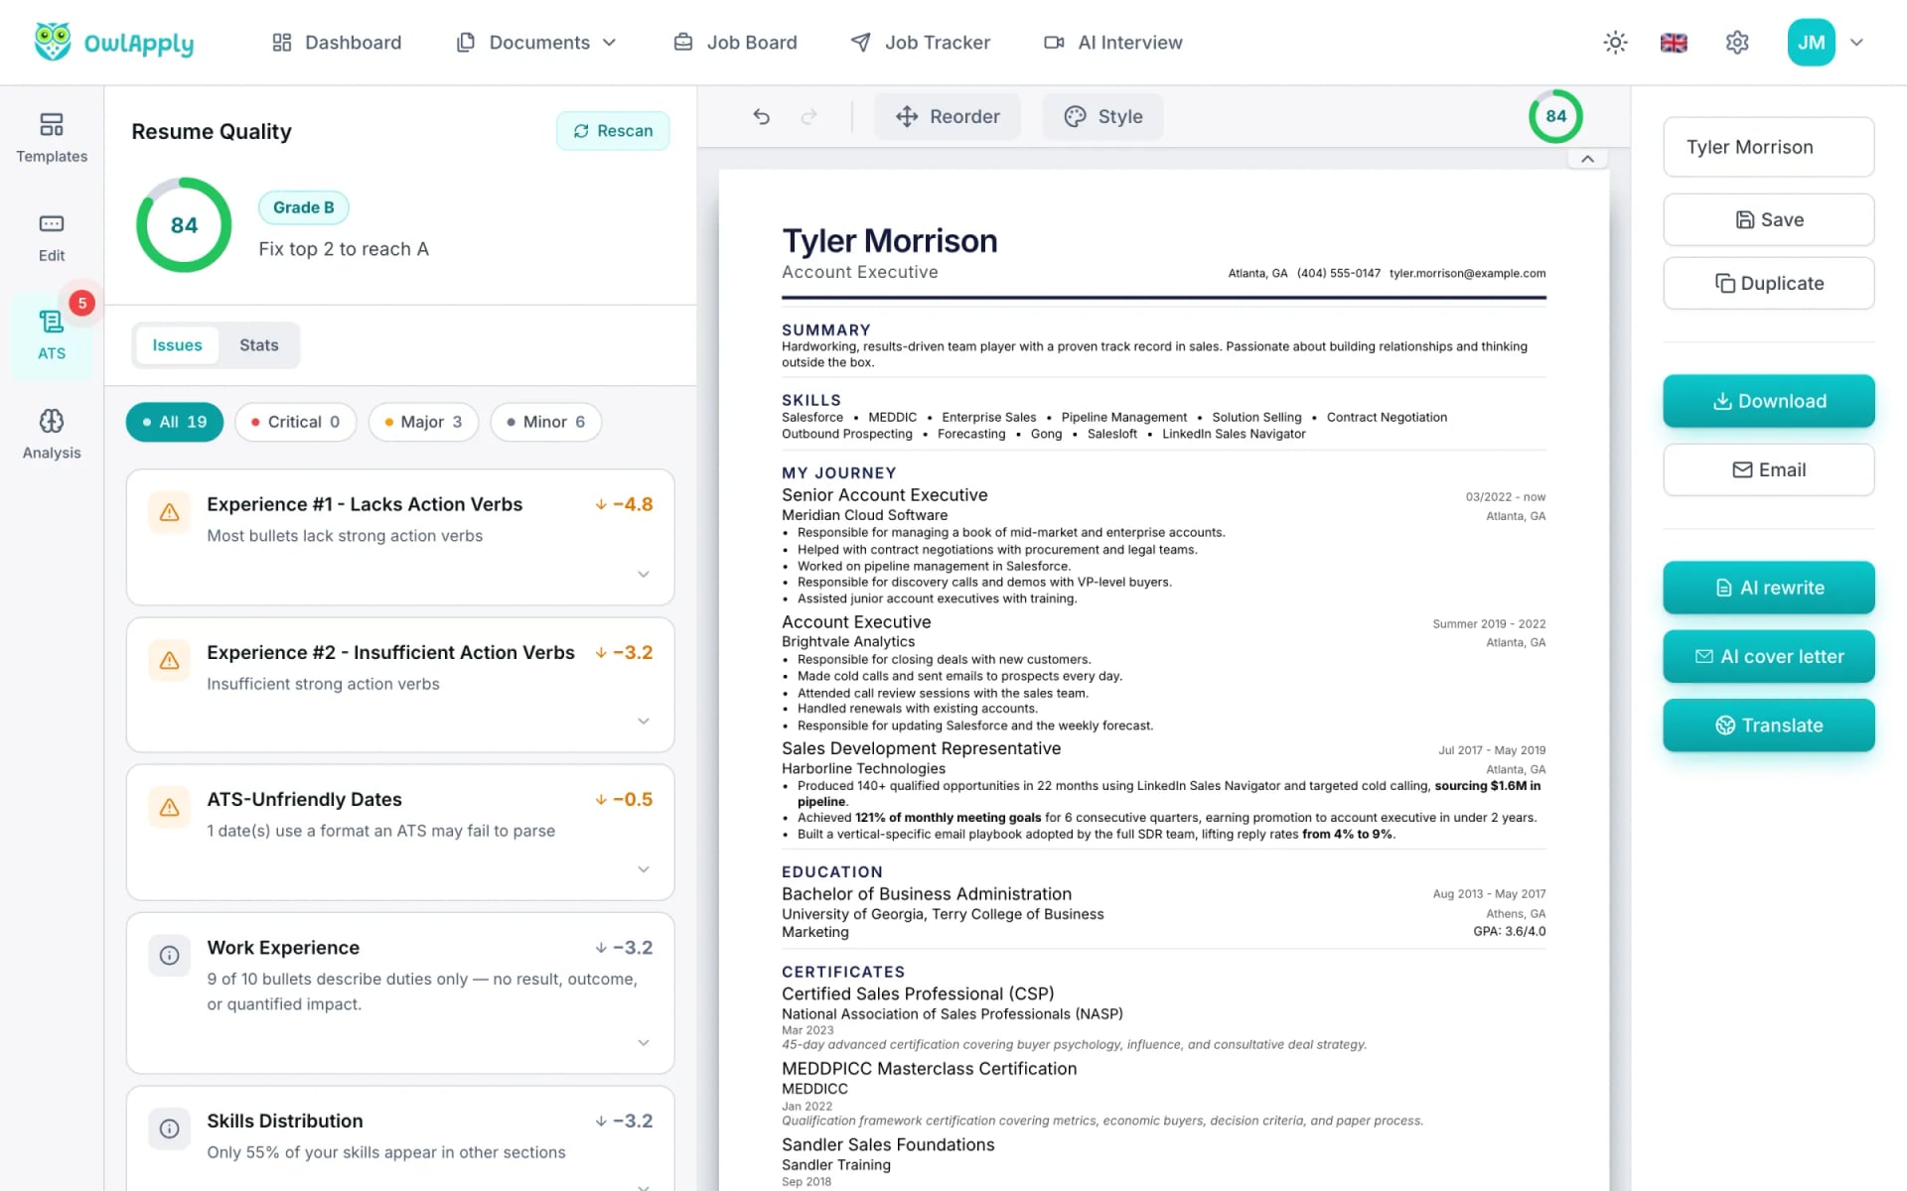Open the language flag selector
Image resolution: width=1907 pixels, height=1191 pixels.
(x=1674, y=43)
